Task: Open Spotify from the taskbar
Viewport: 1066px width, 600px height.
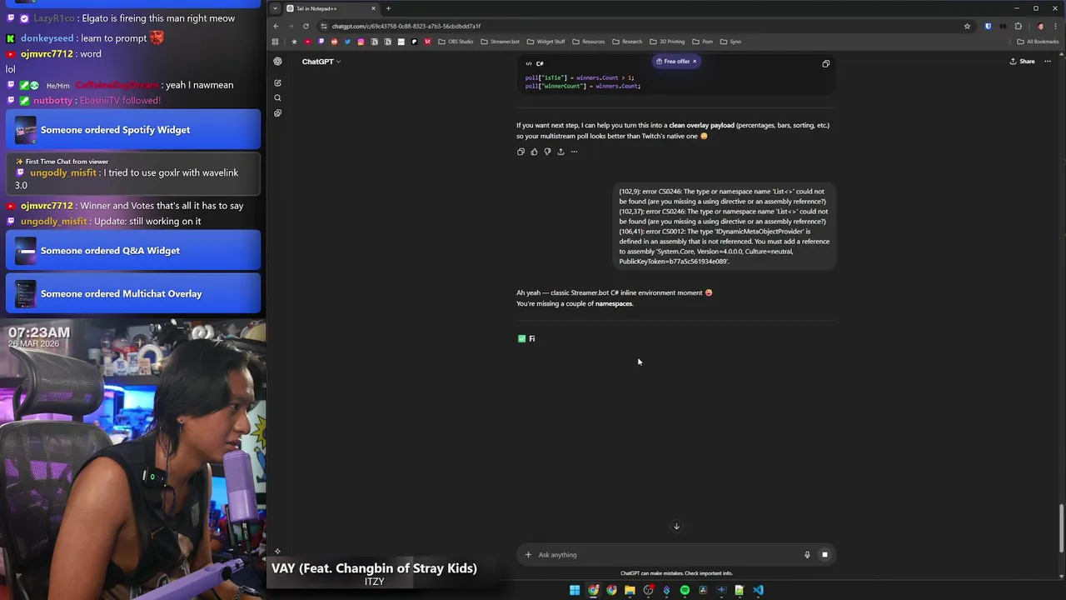Action: tap(685, 590)
